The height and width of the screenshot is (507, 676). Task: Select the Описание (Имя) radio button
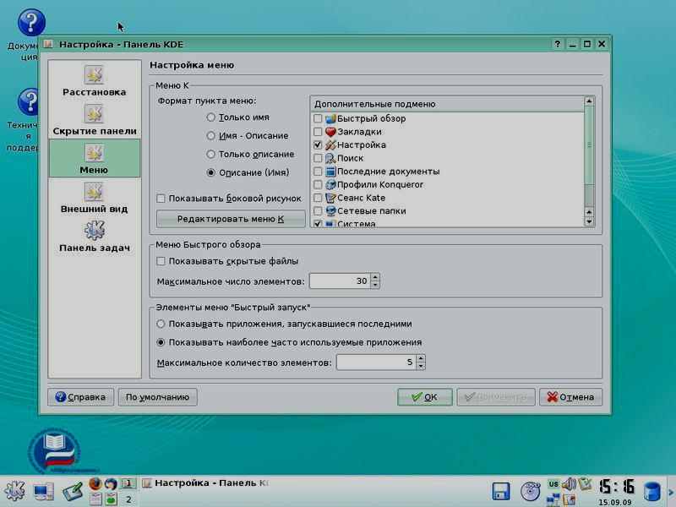pyautogui.click(x=210, y=172)
